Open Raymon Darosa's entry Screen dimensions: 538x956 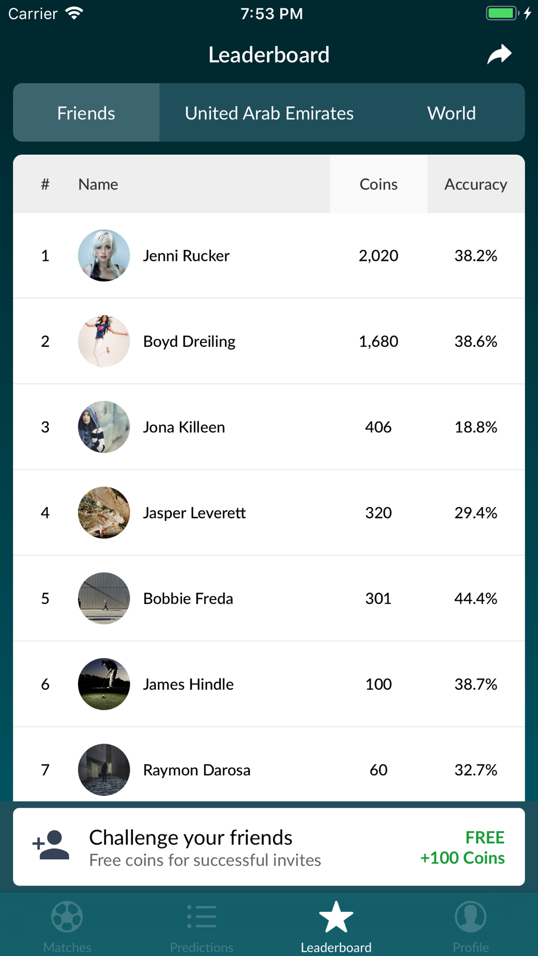point(269,765)
